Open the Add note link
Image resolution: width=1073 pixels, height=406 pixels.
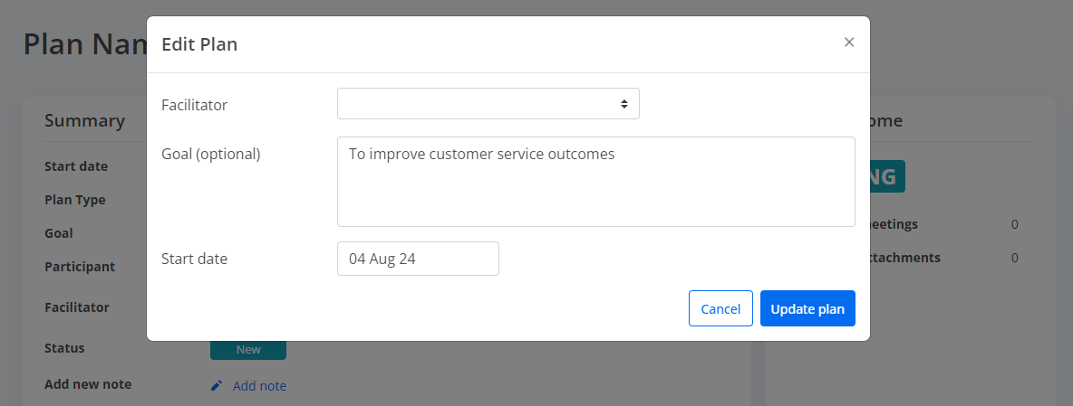click(259, 386)
